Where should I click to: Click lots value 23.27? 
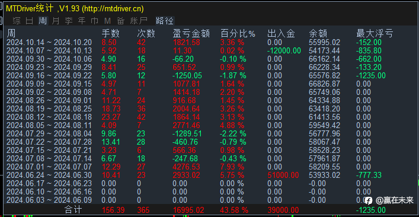[111, 117]
